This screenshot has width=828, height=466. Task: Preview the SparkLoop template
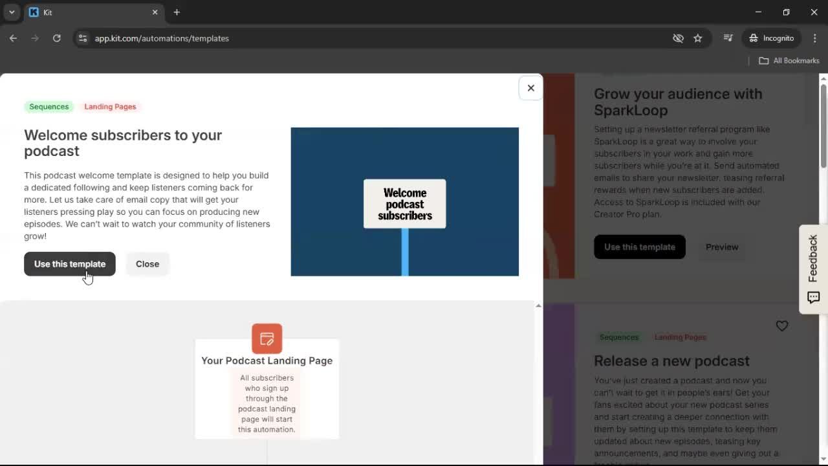722,247
